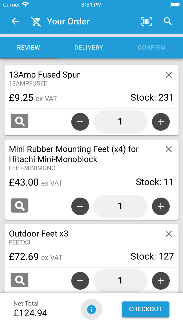This screenshot has height=326, width=183.
Task: Increase quantity of 13Amp Fused Spur
Action: point(161,122)
